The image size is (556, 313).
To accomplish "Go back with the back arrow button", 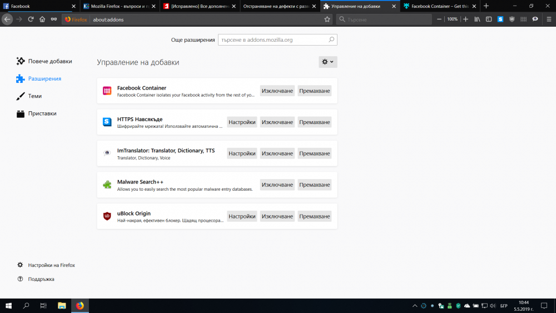I will (7, 19).
